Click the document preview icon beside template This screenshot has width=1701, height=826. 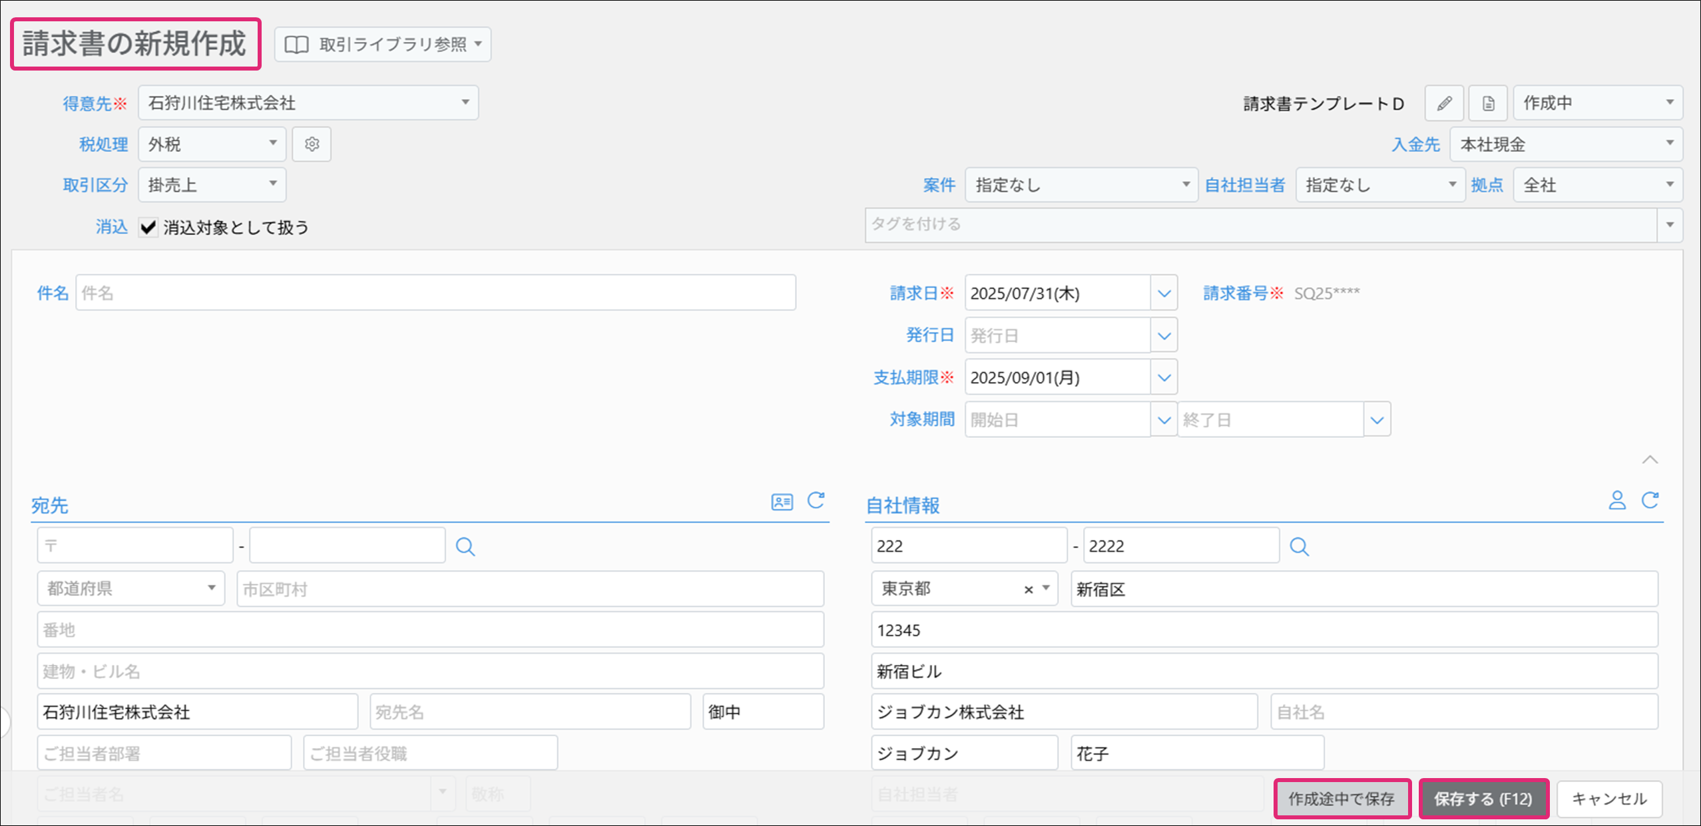(x=1488, y=103)
